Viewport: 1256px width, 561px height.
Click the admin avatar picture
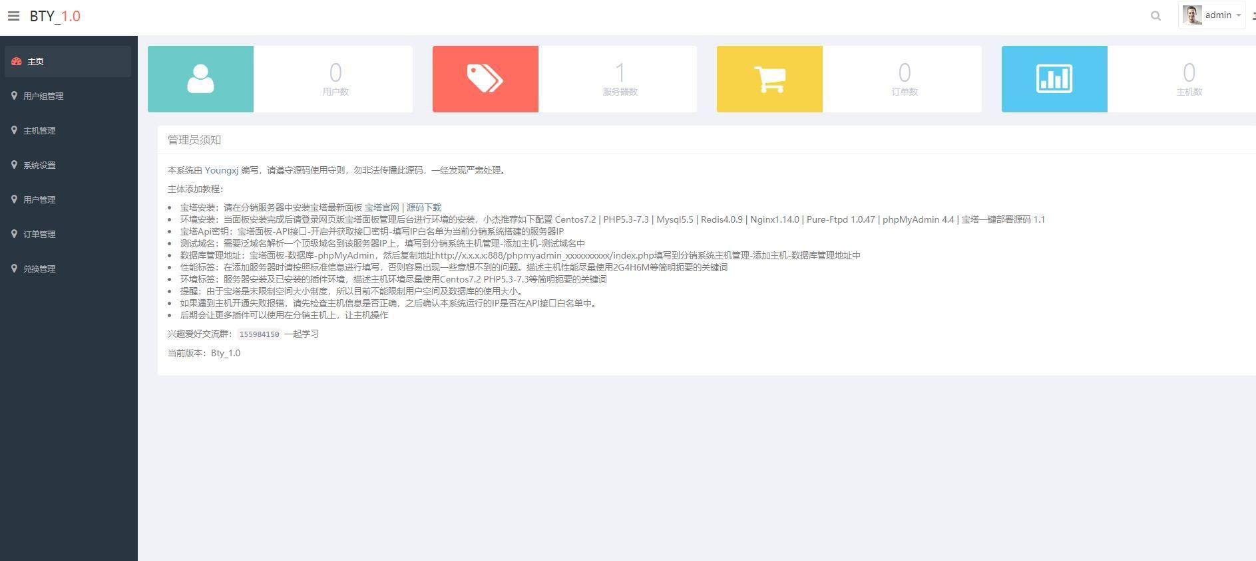tap(1192, 15)
